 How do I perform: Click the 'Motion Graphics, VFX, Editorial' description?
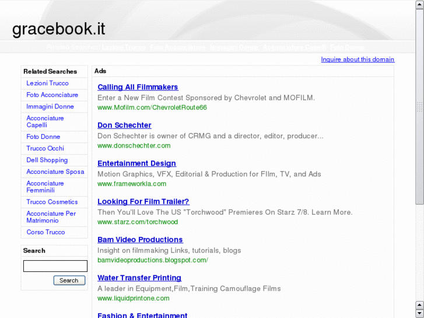pyautogui.click(x=209, y=174)
